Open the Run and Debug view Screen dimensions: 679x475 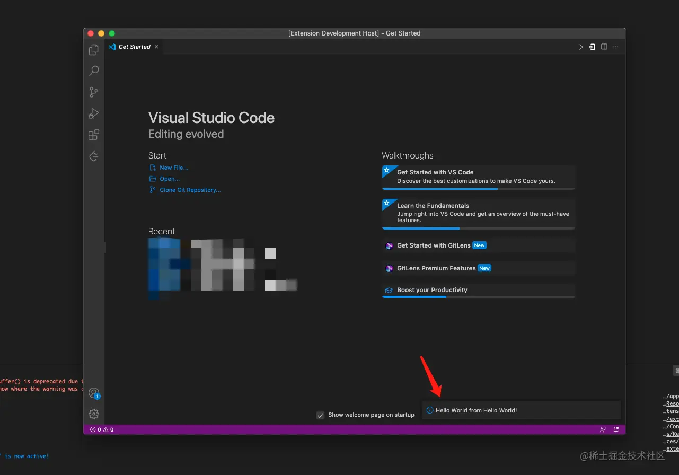coord(94,113)
